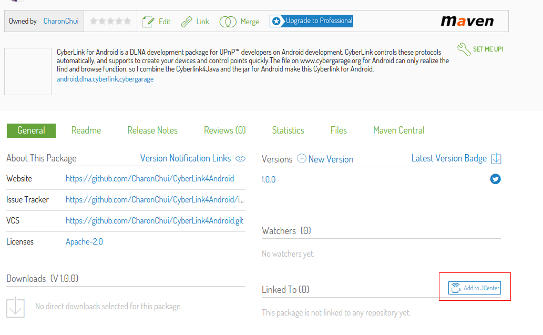The height and width of the screenshot is (335, 543).
Task: Click the About This Package heading
Action: 41,158
